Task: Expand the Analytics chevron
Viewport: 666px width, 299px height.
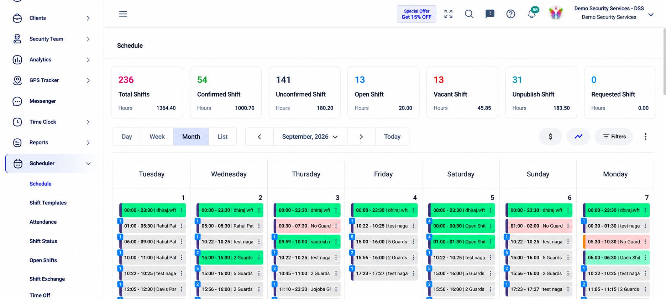Action: pos(88,60)
